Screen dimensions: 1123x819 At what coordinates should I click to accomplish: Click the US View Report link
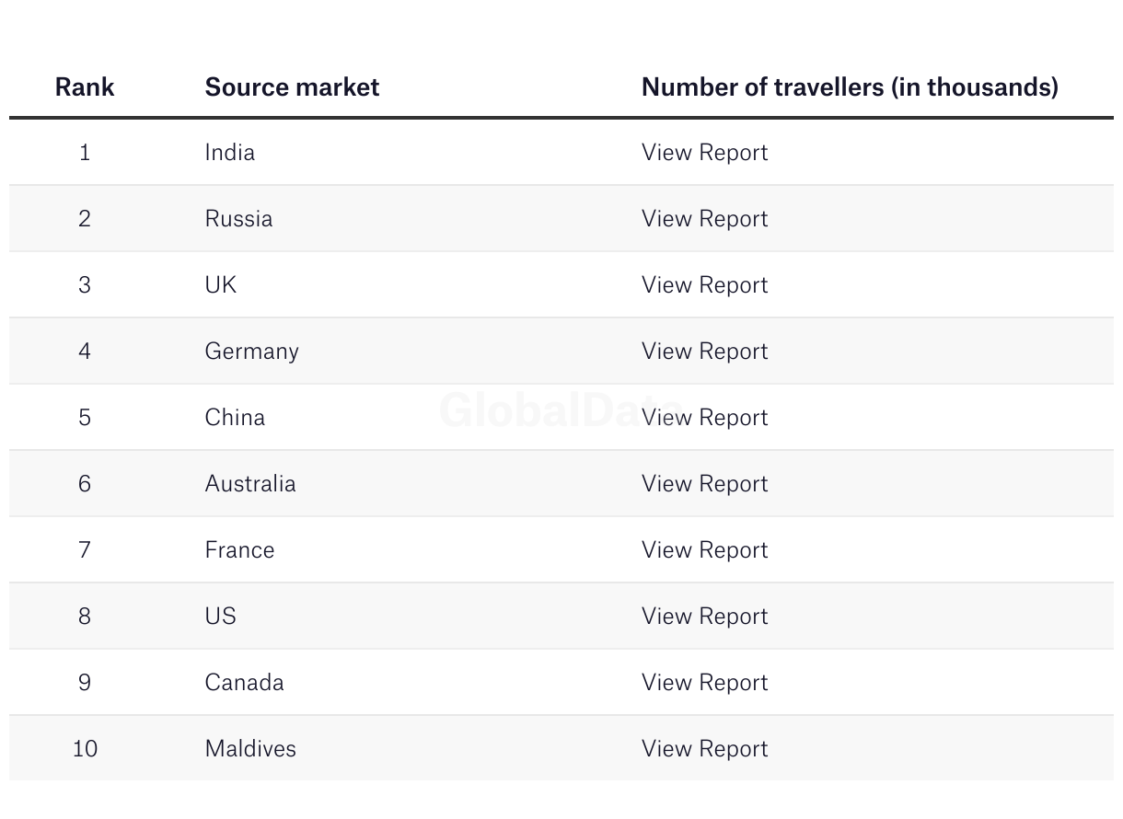pyautogui.click(x=704, y=616)
